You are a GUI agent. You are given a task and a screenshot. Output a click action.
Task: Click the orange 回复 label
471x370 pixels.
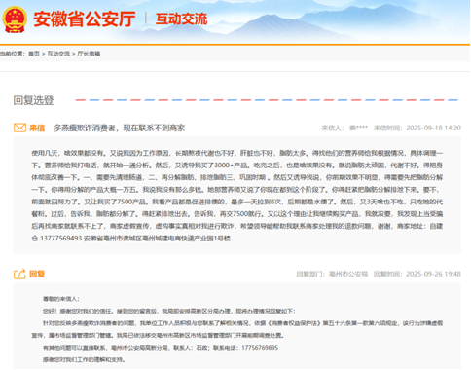click(x=37, y=274)
